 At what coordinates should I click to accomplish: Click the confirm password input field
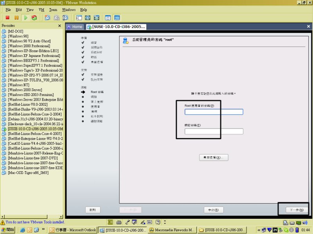214,131
